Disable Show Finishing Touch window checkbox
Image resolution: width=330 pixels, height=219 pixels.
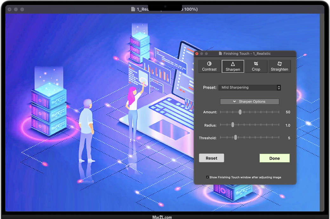click(208, 177)
